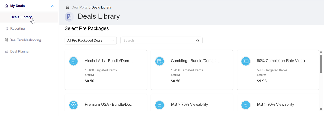Click the Deals Library breadcrumb text
Viewport: 324px width, 116px height.
coord(101,7)
